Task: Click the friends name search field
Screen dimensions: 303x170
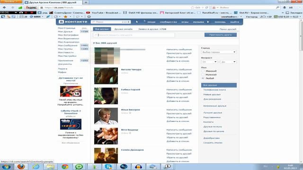Action: [x=134, y=35]
